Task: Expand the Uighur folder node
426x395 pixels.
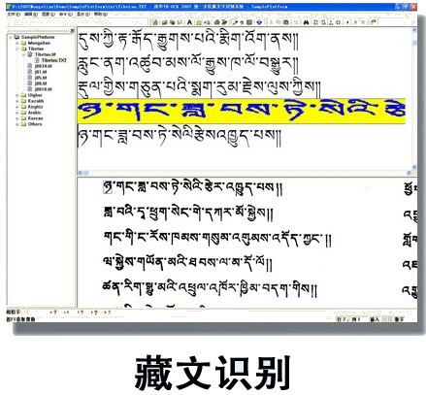Action: [x=17, y=95]
